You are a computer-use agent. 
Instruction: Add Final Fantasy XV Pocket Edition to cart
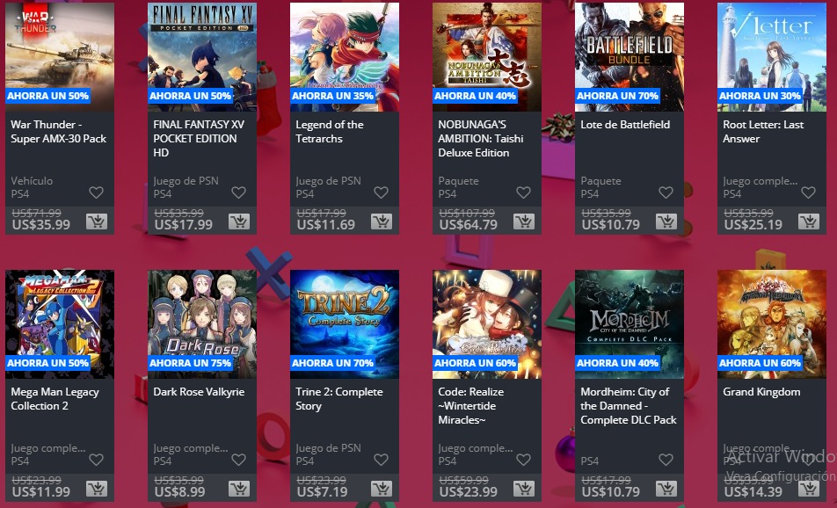coord(239,221)
